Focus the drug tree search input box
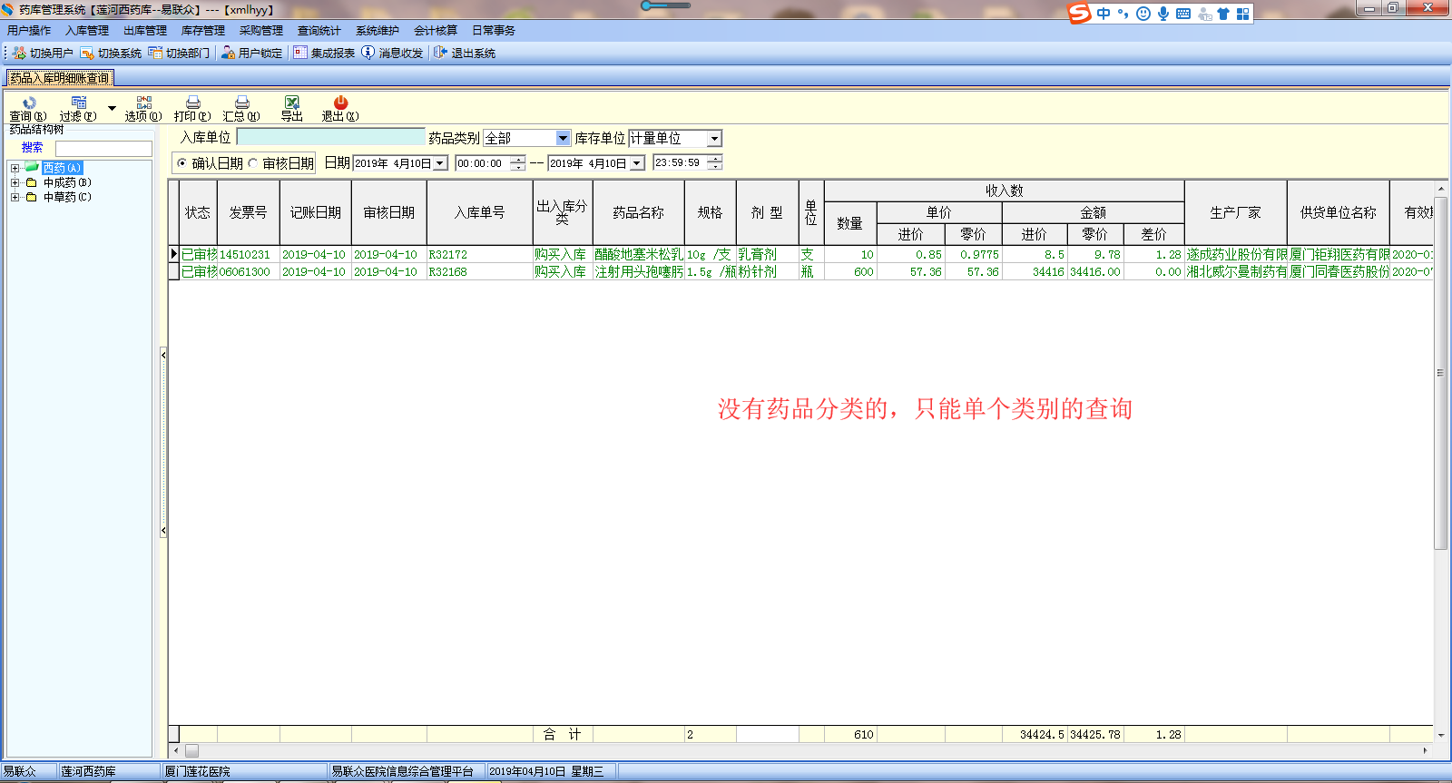Screen dimensions: 1452x783 pyautogui.click(x=103, y=148)
